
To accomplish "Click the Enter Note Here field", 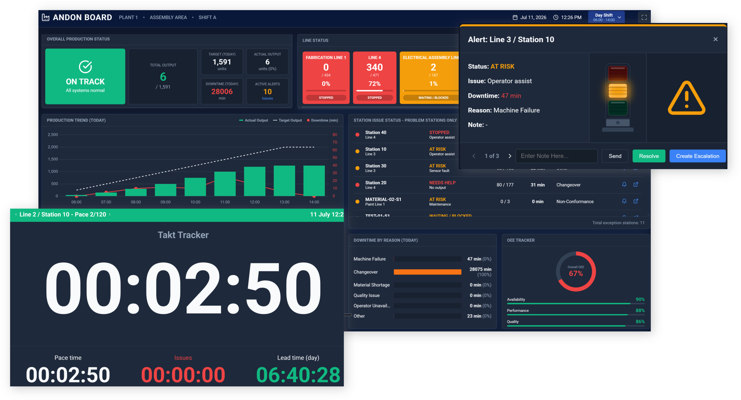I will point(556,156).
